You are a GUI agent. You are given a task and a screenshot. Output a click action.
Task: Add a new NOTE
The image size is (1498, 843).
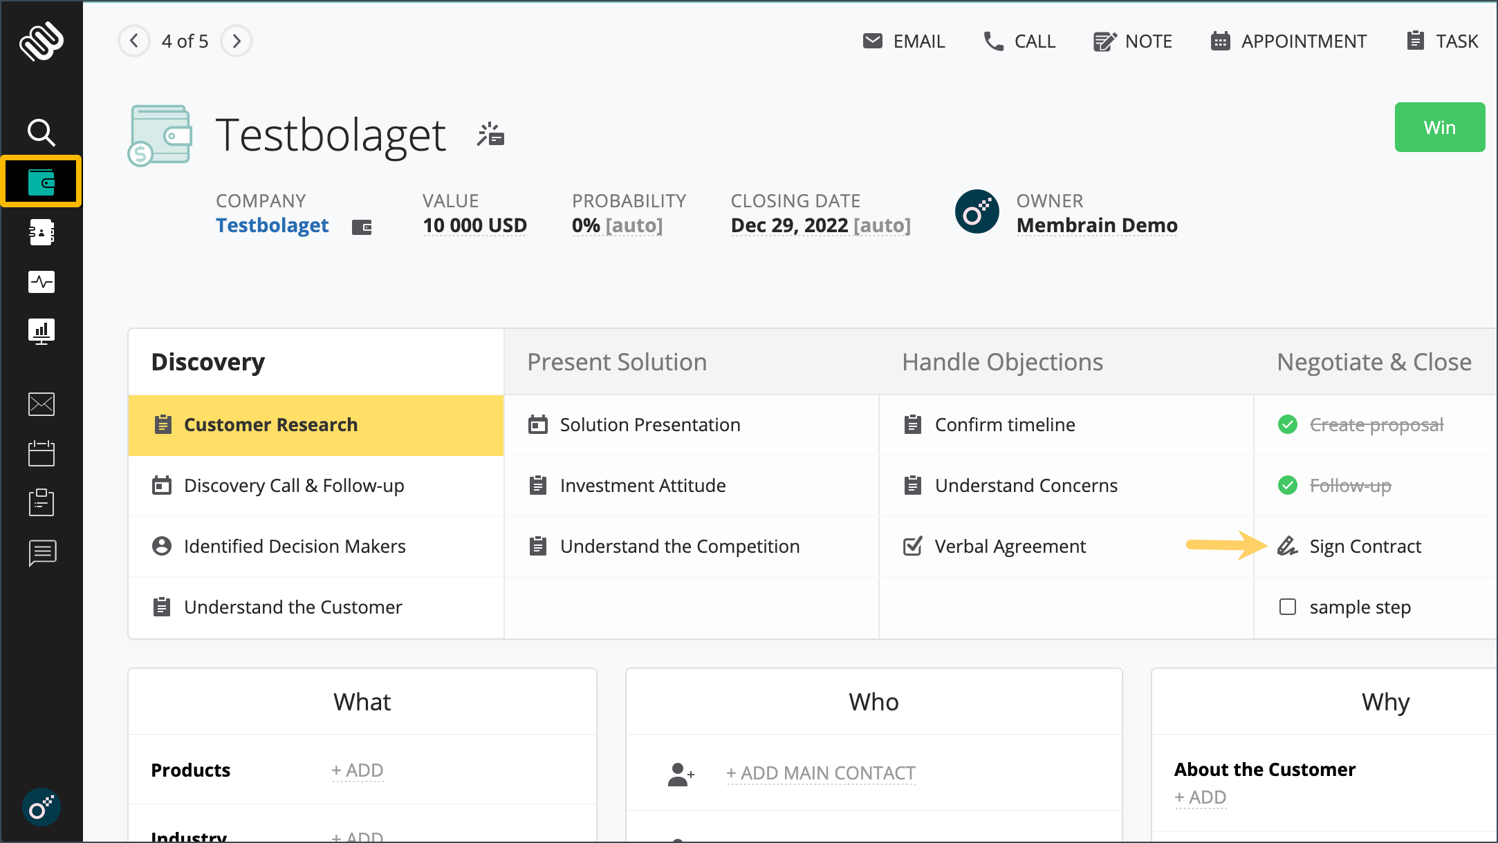pos(1132,41)
